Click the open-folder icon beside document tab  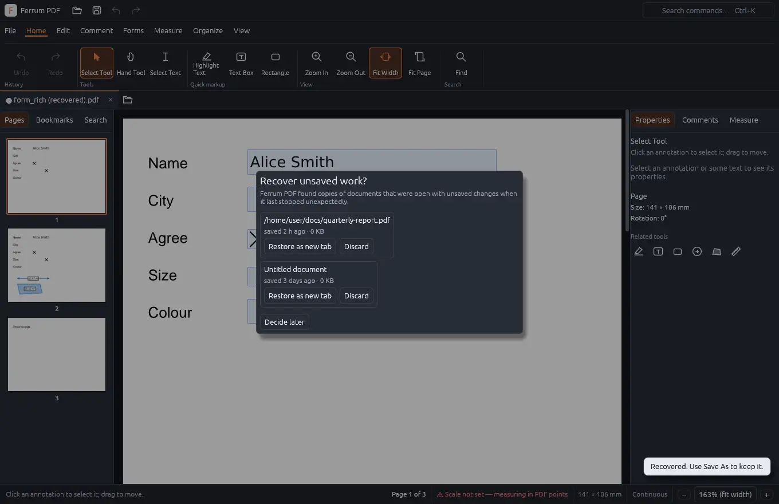pyautogui.click(x=128, y=100)
